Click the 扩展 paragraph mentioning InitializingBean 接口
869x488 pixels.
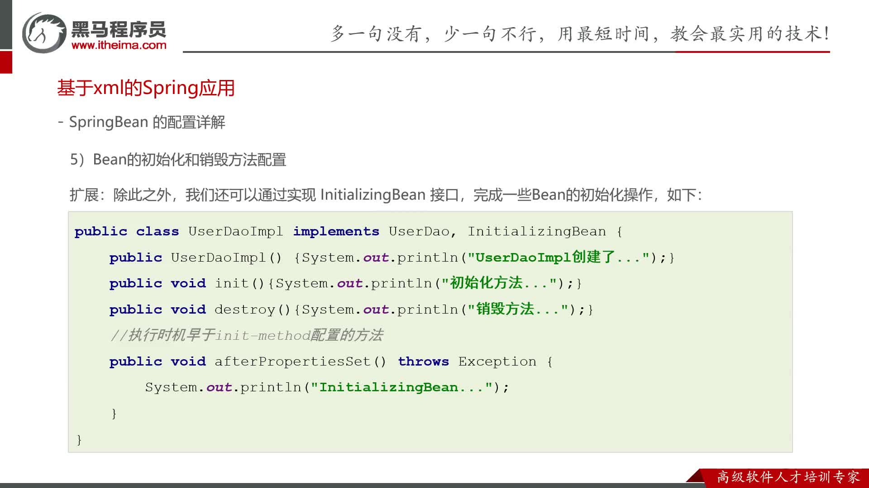pos(386,195)
